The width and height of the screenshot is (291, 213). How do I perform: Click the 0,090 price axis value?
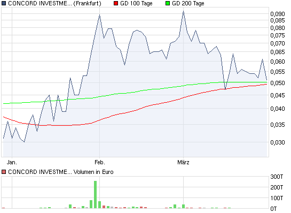(x=278, y=14)
